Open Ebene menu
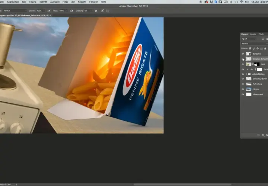The height and width of the screenshot is (186, 268). [x=33, y=2]
